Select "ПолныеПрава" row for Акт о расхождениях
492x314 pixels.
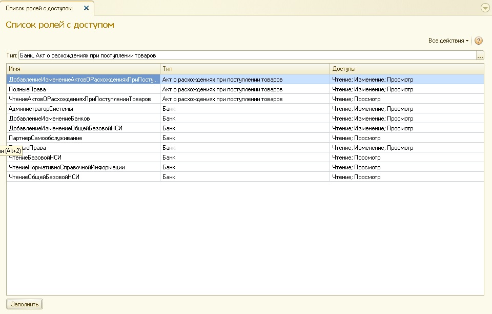click(245, 89)
